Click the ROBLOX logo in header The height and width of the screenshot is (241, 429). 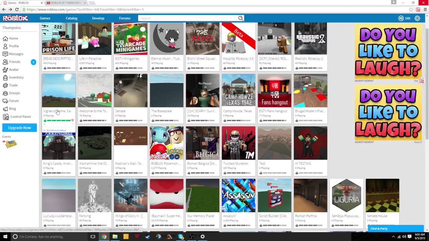15,18
